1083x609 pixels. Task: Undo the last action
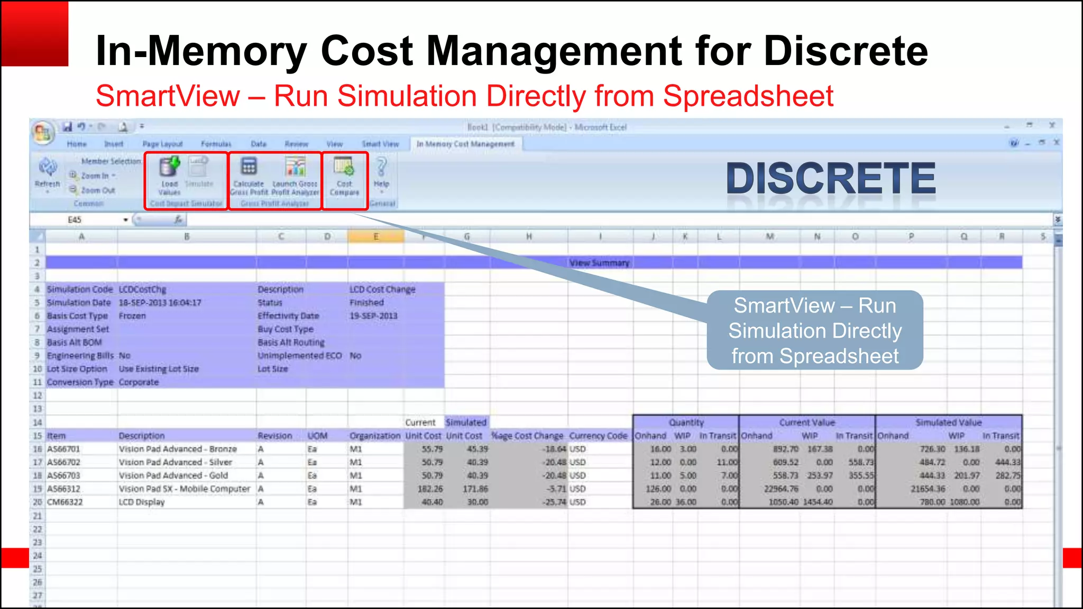[x=81, y=127]
